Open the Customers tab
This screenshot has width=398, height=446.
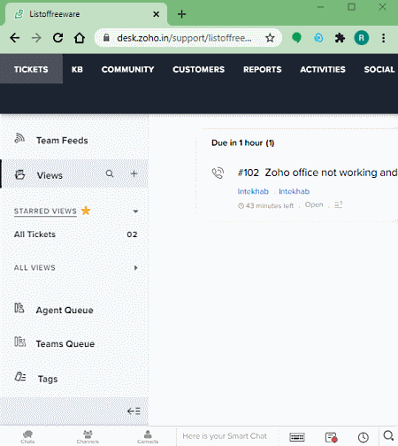click(199, 69)
